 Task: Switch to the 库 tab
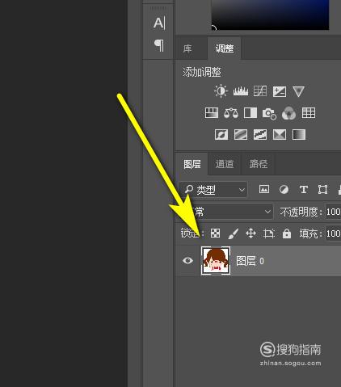click(187, 48)
